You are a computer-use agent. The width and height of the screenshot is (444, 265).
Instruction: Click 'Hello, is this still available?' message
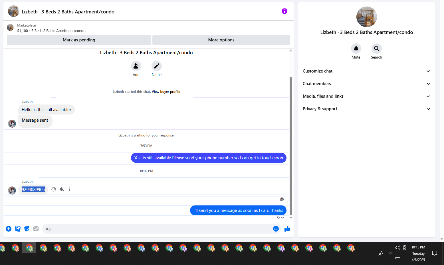point(47,110)
